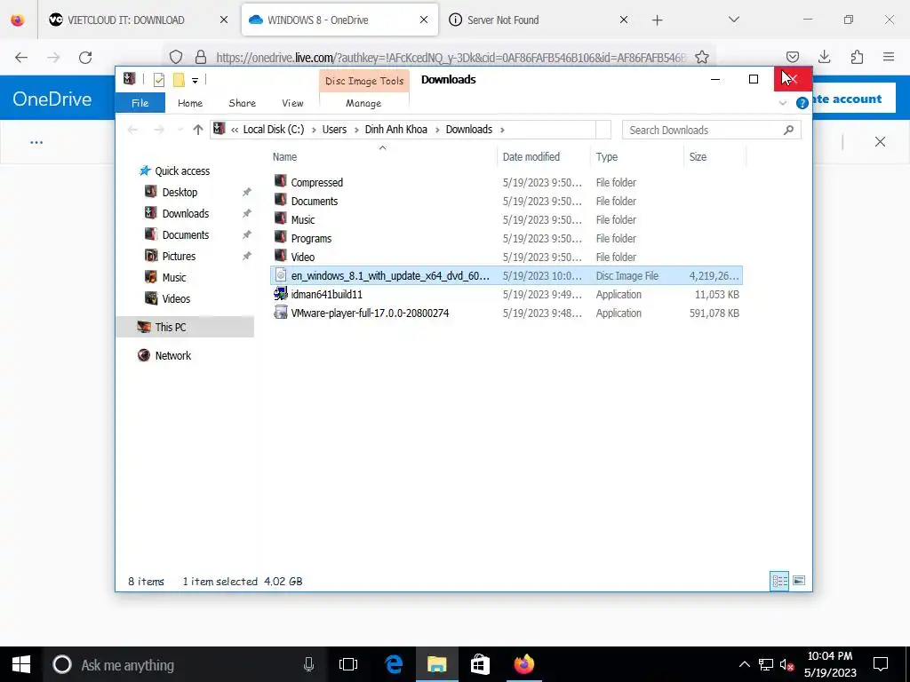This screenshot has height=682, width=910.
Task: Open Firefox list all tabs dropdown
Action: click(734, 20)
